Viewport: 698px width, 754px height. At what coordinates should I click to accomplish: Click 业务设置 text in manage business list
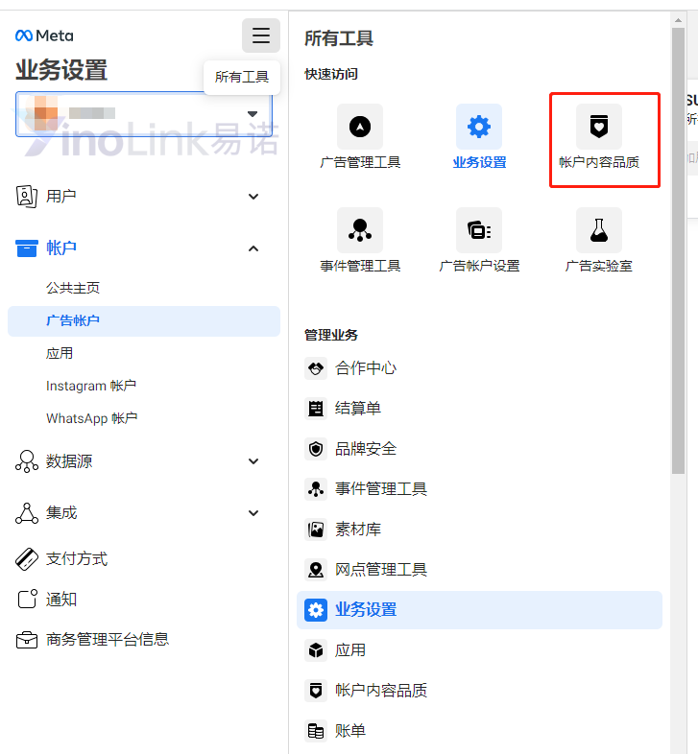coord(366,610)
